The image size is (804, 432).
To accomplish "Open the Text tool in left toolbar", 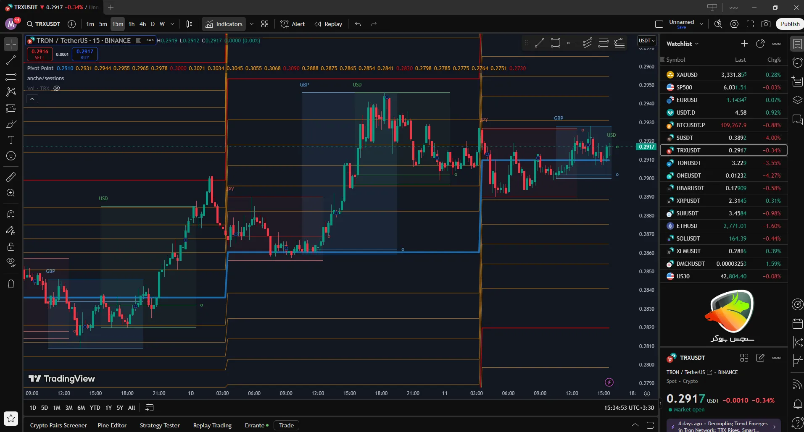I will [x=11, y=140].
